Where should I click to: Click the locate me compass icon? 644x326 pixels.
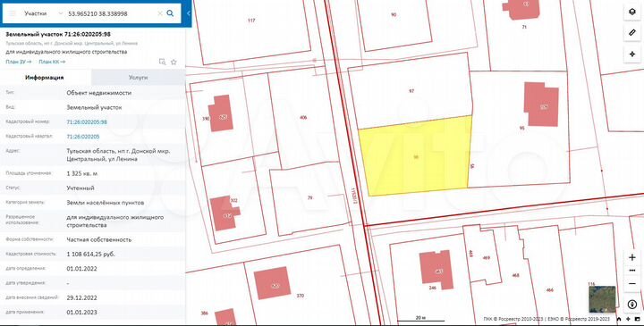click(x=632, y=54)
